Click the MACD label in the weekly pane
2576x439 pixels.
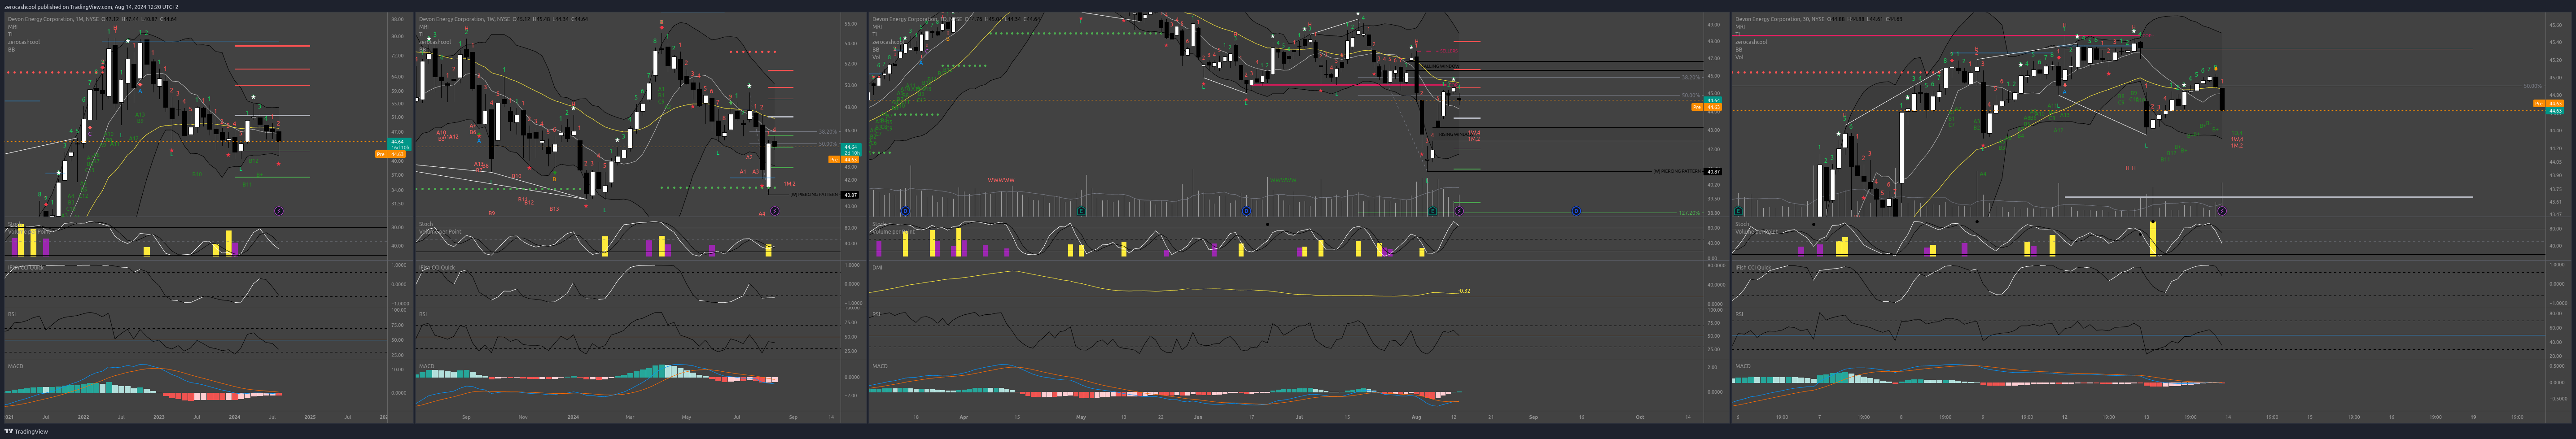427,366
